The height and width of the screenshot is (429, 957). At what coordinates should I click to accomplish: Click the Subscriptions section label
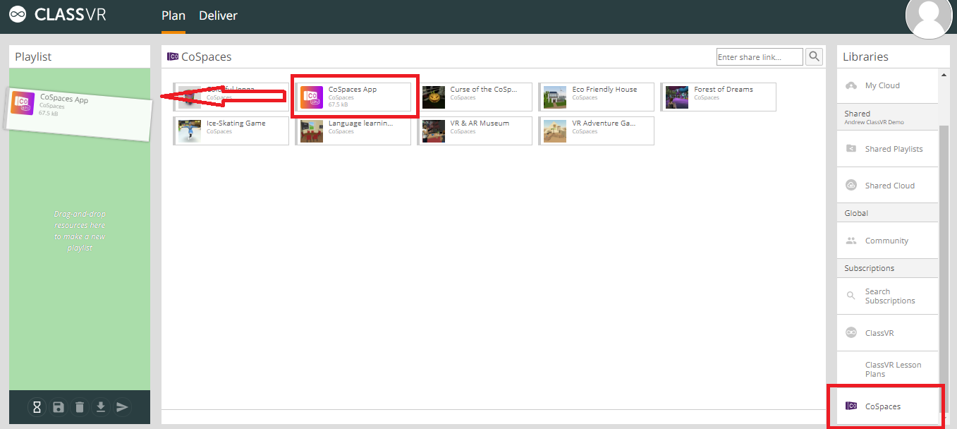(x=869, y=268)
